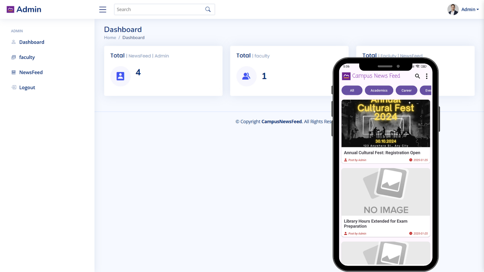This screenshot has height=272, width=484.
Task: Open the Annual Cultural Fest banner image
Action: [386, 123]
